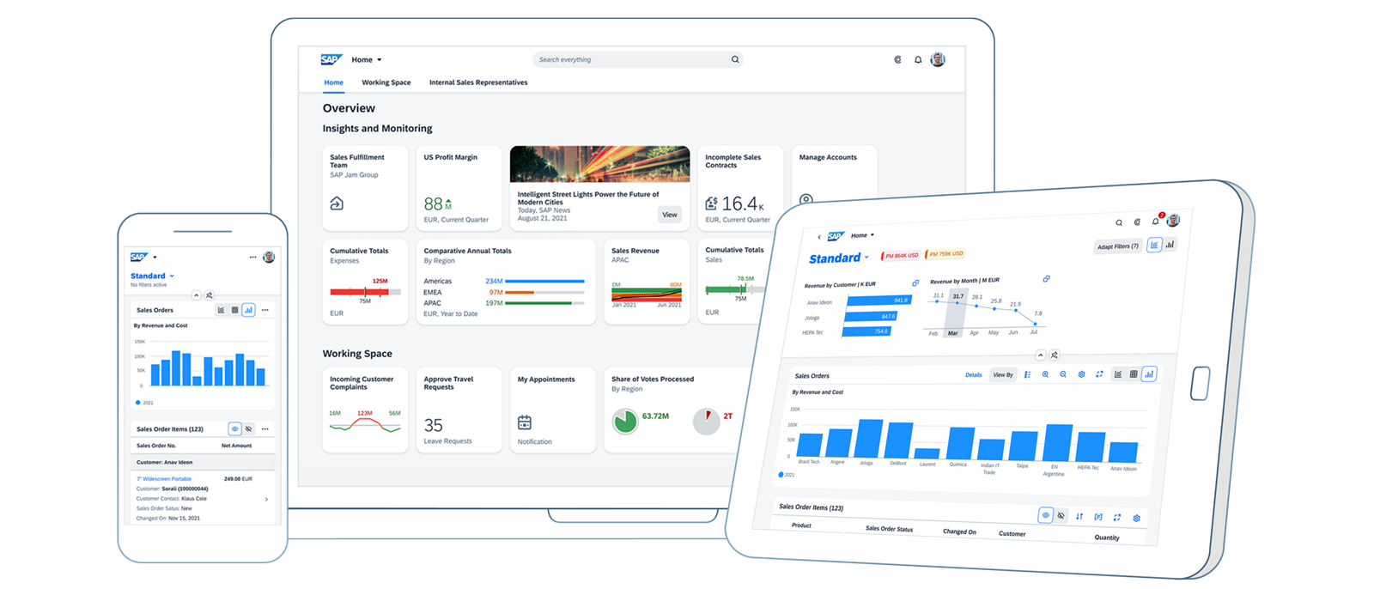Click search icon on tablet header
This screenshot has width=1374, height=589.
point(1119,222)
